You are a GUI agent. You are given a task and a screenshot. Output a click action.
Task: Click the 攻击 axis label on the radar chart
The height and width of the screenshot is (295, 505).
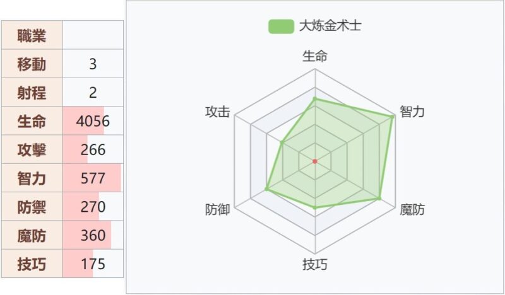(217, 112)
